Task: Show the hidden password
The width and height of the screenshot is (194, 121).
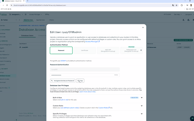Action: click(x=116, y=75)
